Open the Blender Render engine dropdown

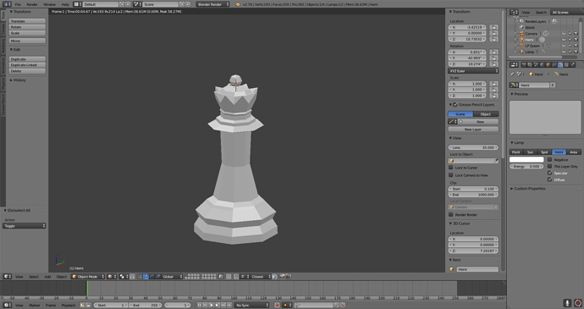click(213, 4)
